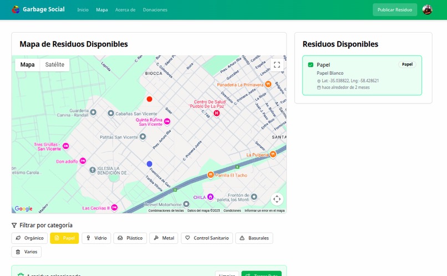Toggle map fullscreen view
The image size is (447, 276).
coord(277,65)
